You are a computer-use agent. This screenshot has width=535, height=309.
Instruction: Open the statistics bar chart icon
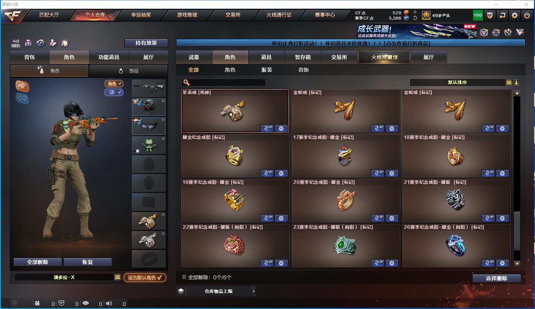click(28, 43)
